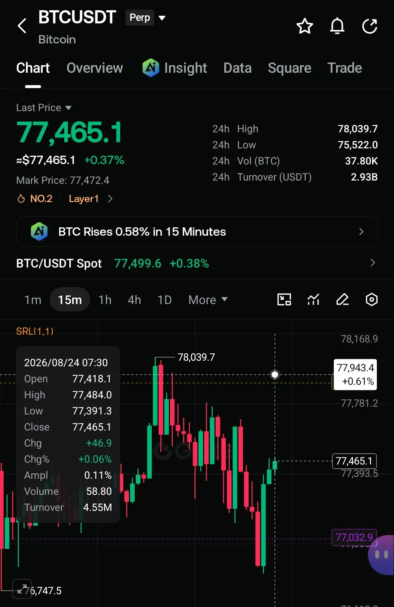Tap the Chg% +0.06% value in tooltip
The width and height of the screenshot is (394, 607).
[x=95, y=459]
